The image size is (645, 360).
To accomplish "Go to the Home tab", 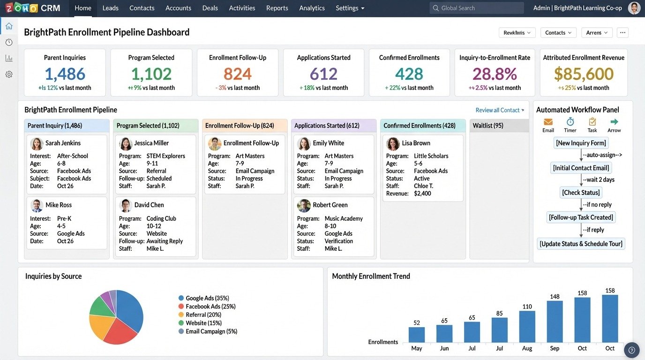I will [x=83, y=8].
